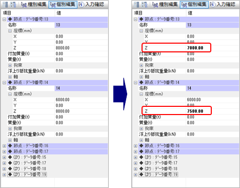Collapse 座標(mm) under node 13 in left panel
The width and height of the screenshot is (240, 188).
pyautogui.click(x=10, y=31)
